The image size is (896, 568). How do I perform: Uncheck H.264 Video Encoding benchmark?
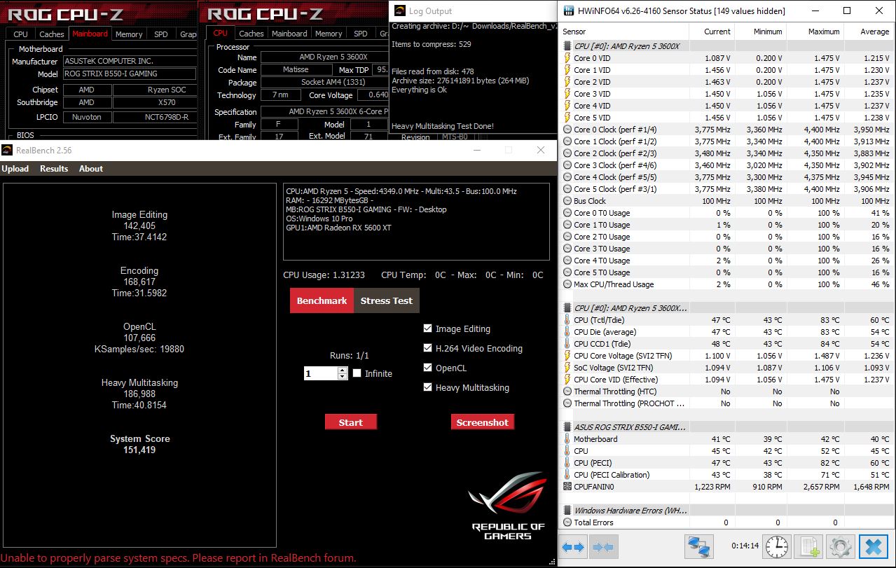[428, 348]
